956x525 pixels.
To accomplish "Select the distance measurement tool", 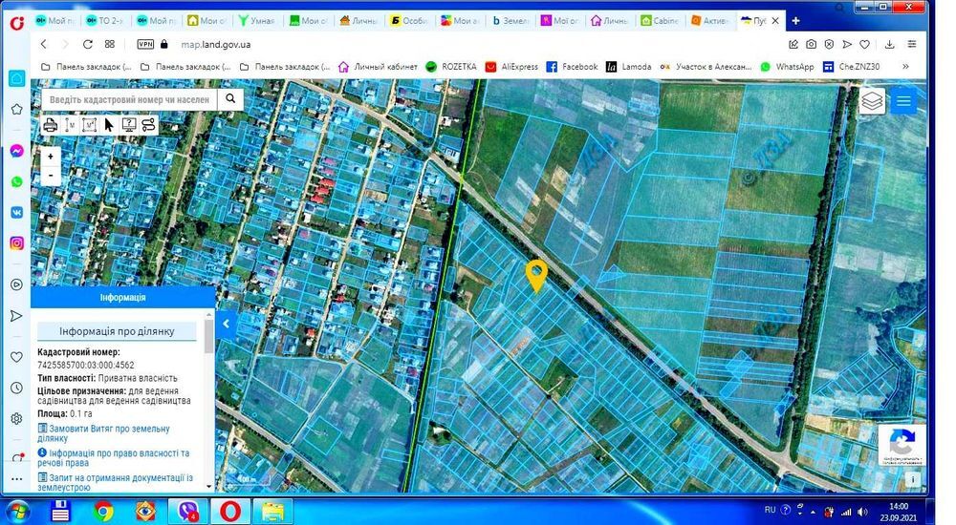I will (71, 124).
